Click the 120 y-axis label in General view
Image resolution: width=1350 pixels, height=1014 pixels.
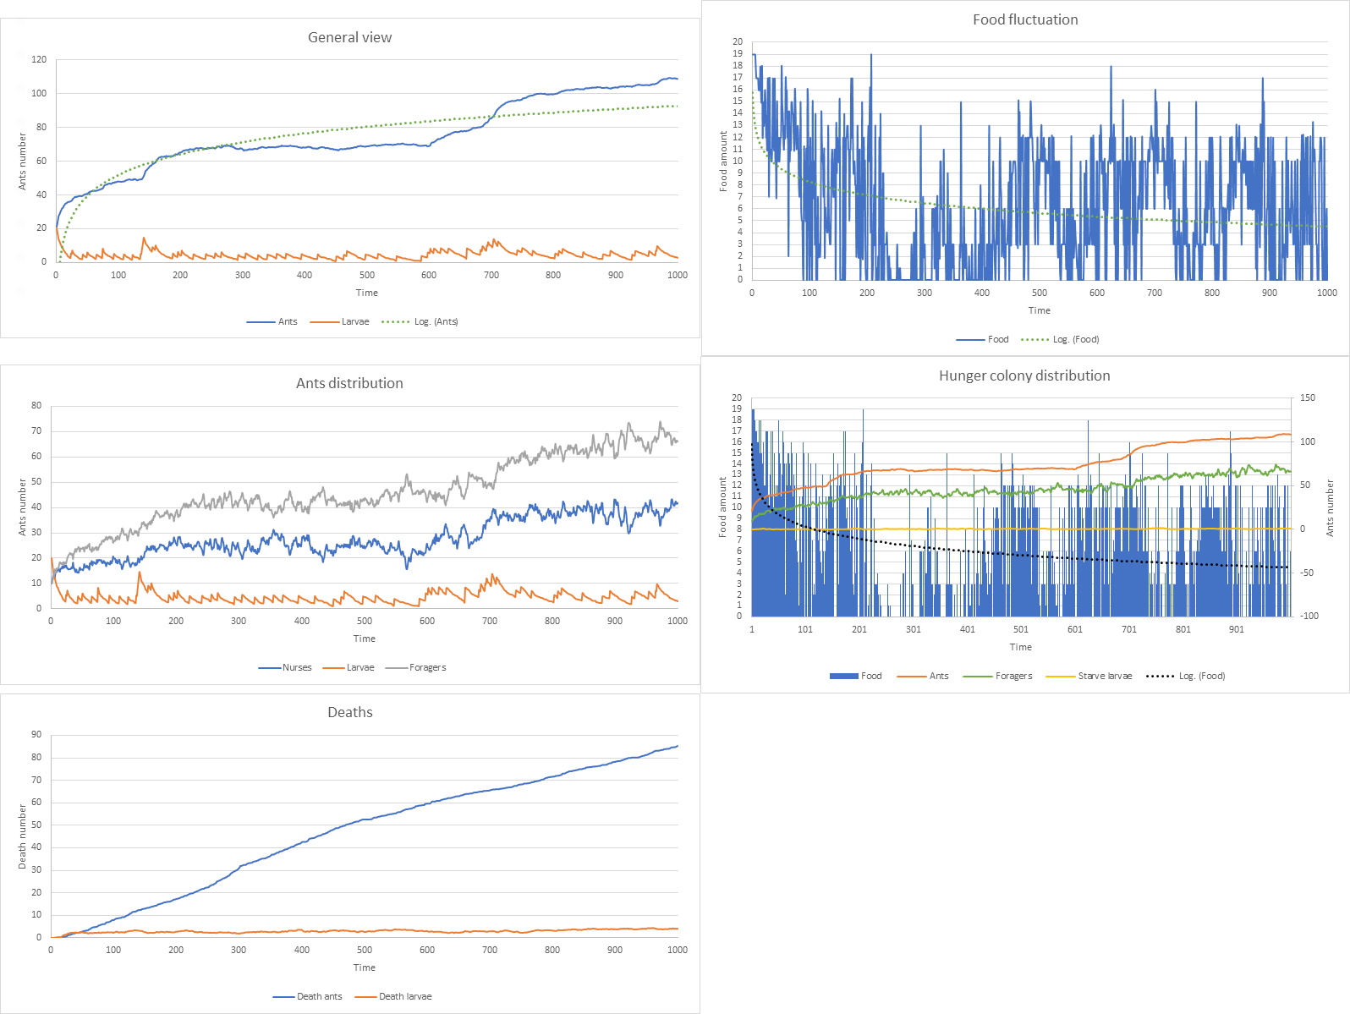coord(39,59)
